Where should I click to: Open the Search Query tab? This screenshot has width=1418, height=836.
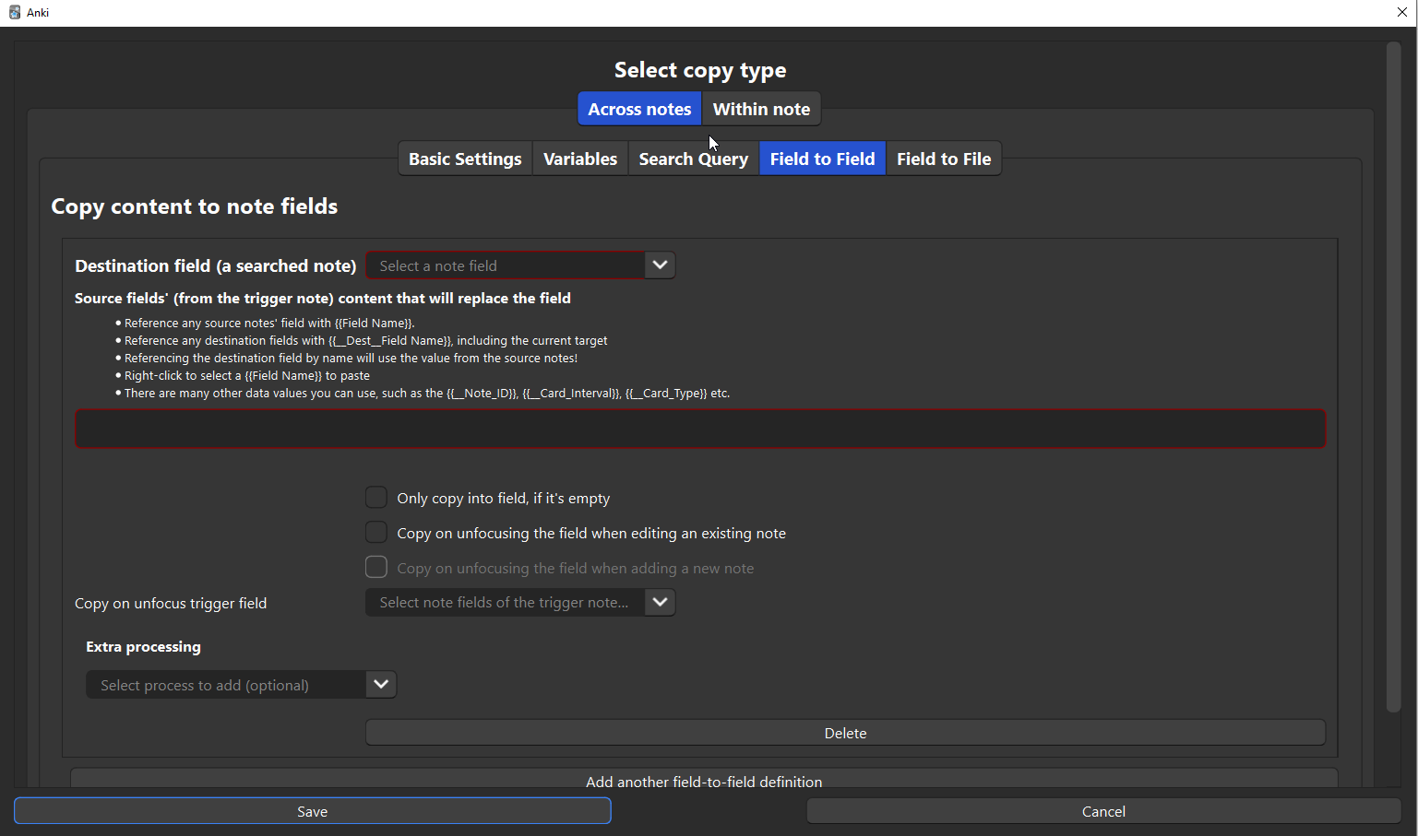click(x=693, y=159)
